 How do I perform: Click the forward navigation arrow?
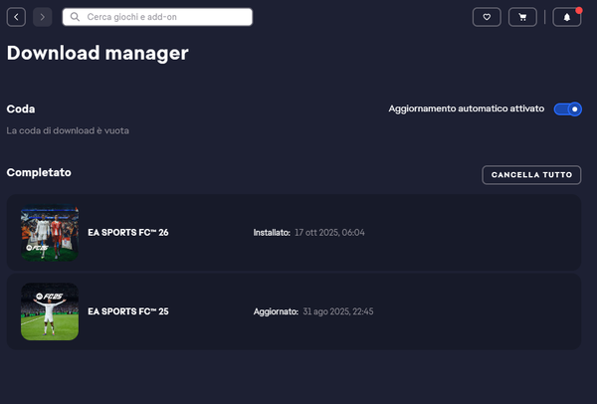[x=42, y=17]
